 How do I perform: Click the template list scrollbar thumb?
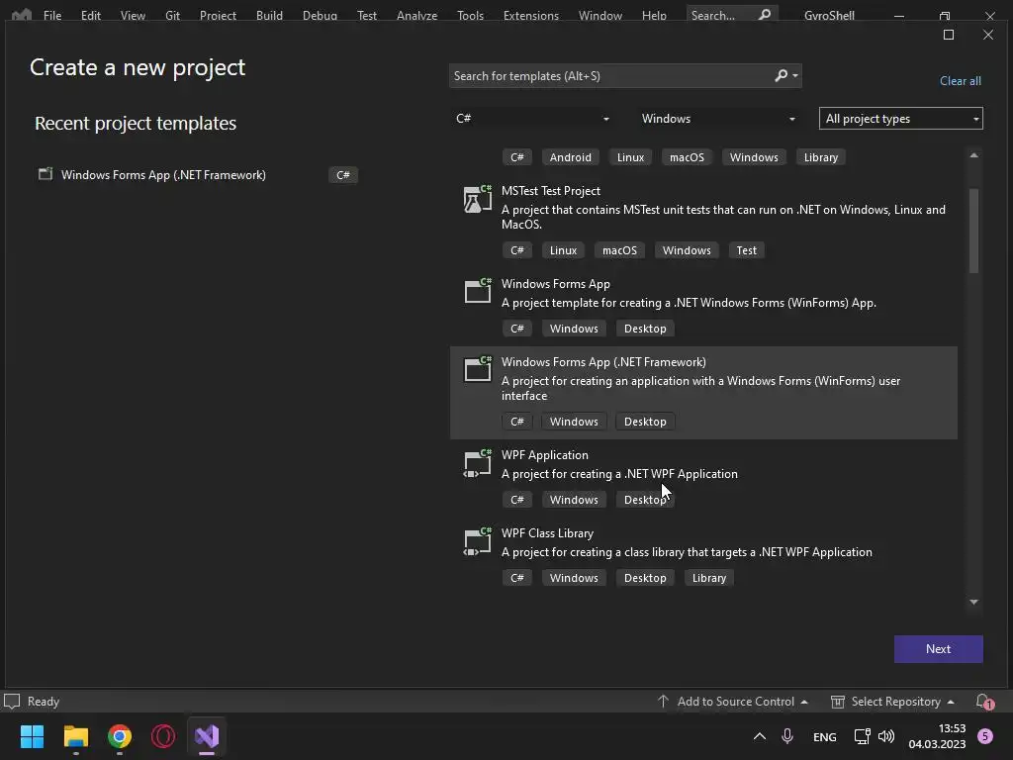(973, 230)
